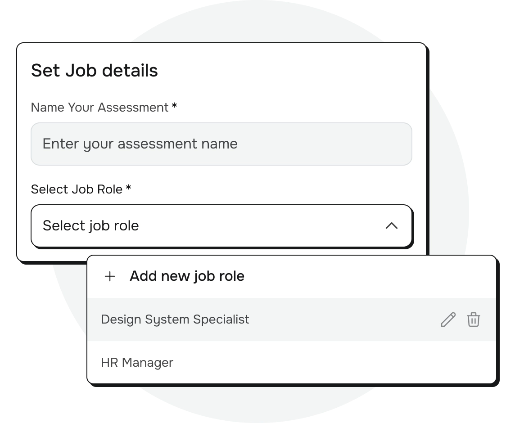
Task: Choose Design System Specialist from the list
Action: coord(175,319)
